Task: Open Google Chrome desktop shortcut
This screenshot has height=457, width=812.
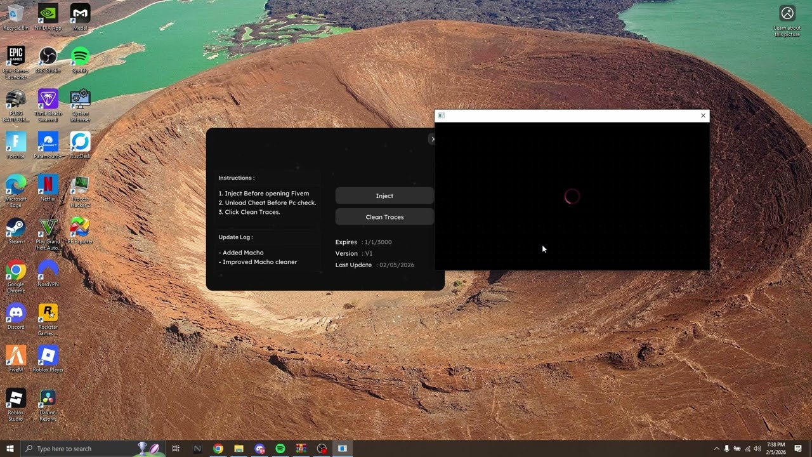Action: pyautogui.click(x=16, y=277)
